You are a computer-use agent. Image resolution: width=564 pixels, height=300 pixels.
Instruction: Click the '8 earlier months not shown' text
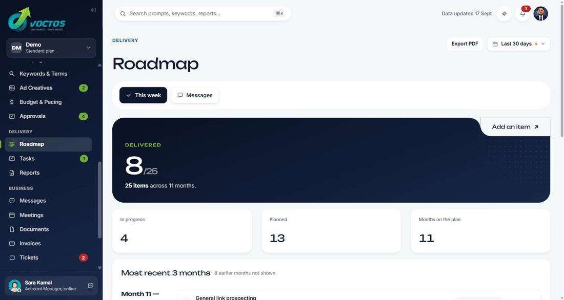tap(245, 273)
